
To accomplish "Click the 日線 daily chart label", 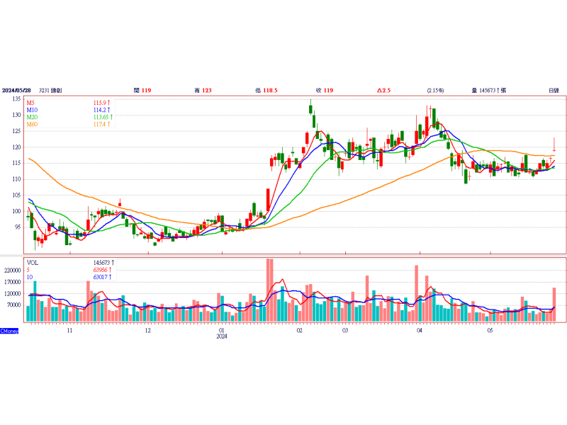I will click(554, 91).
